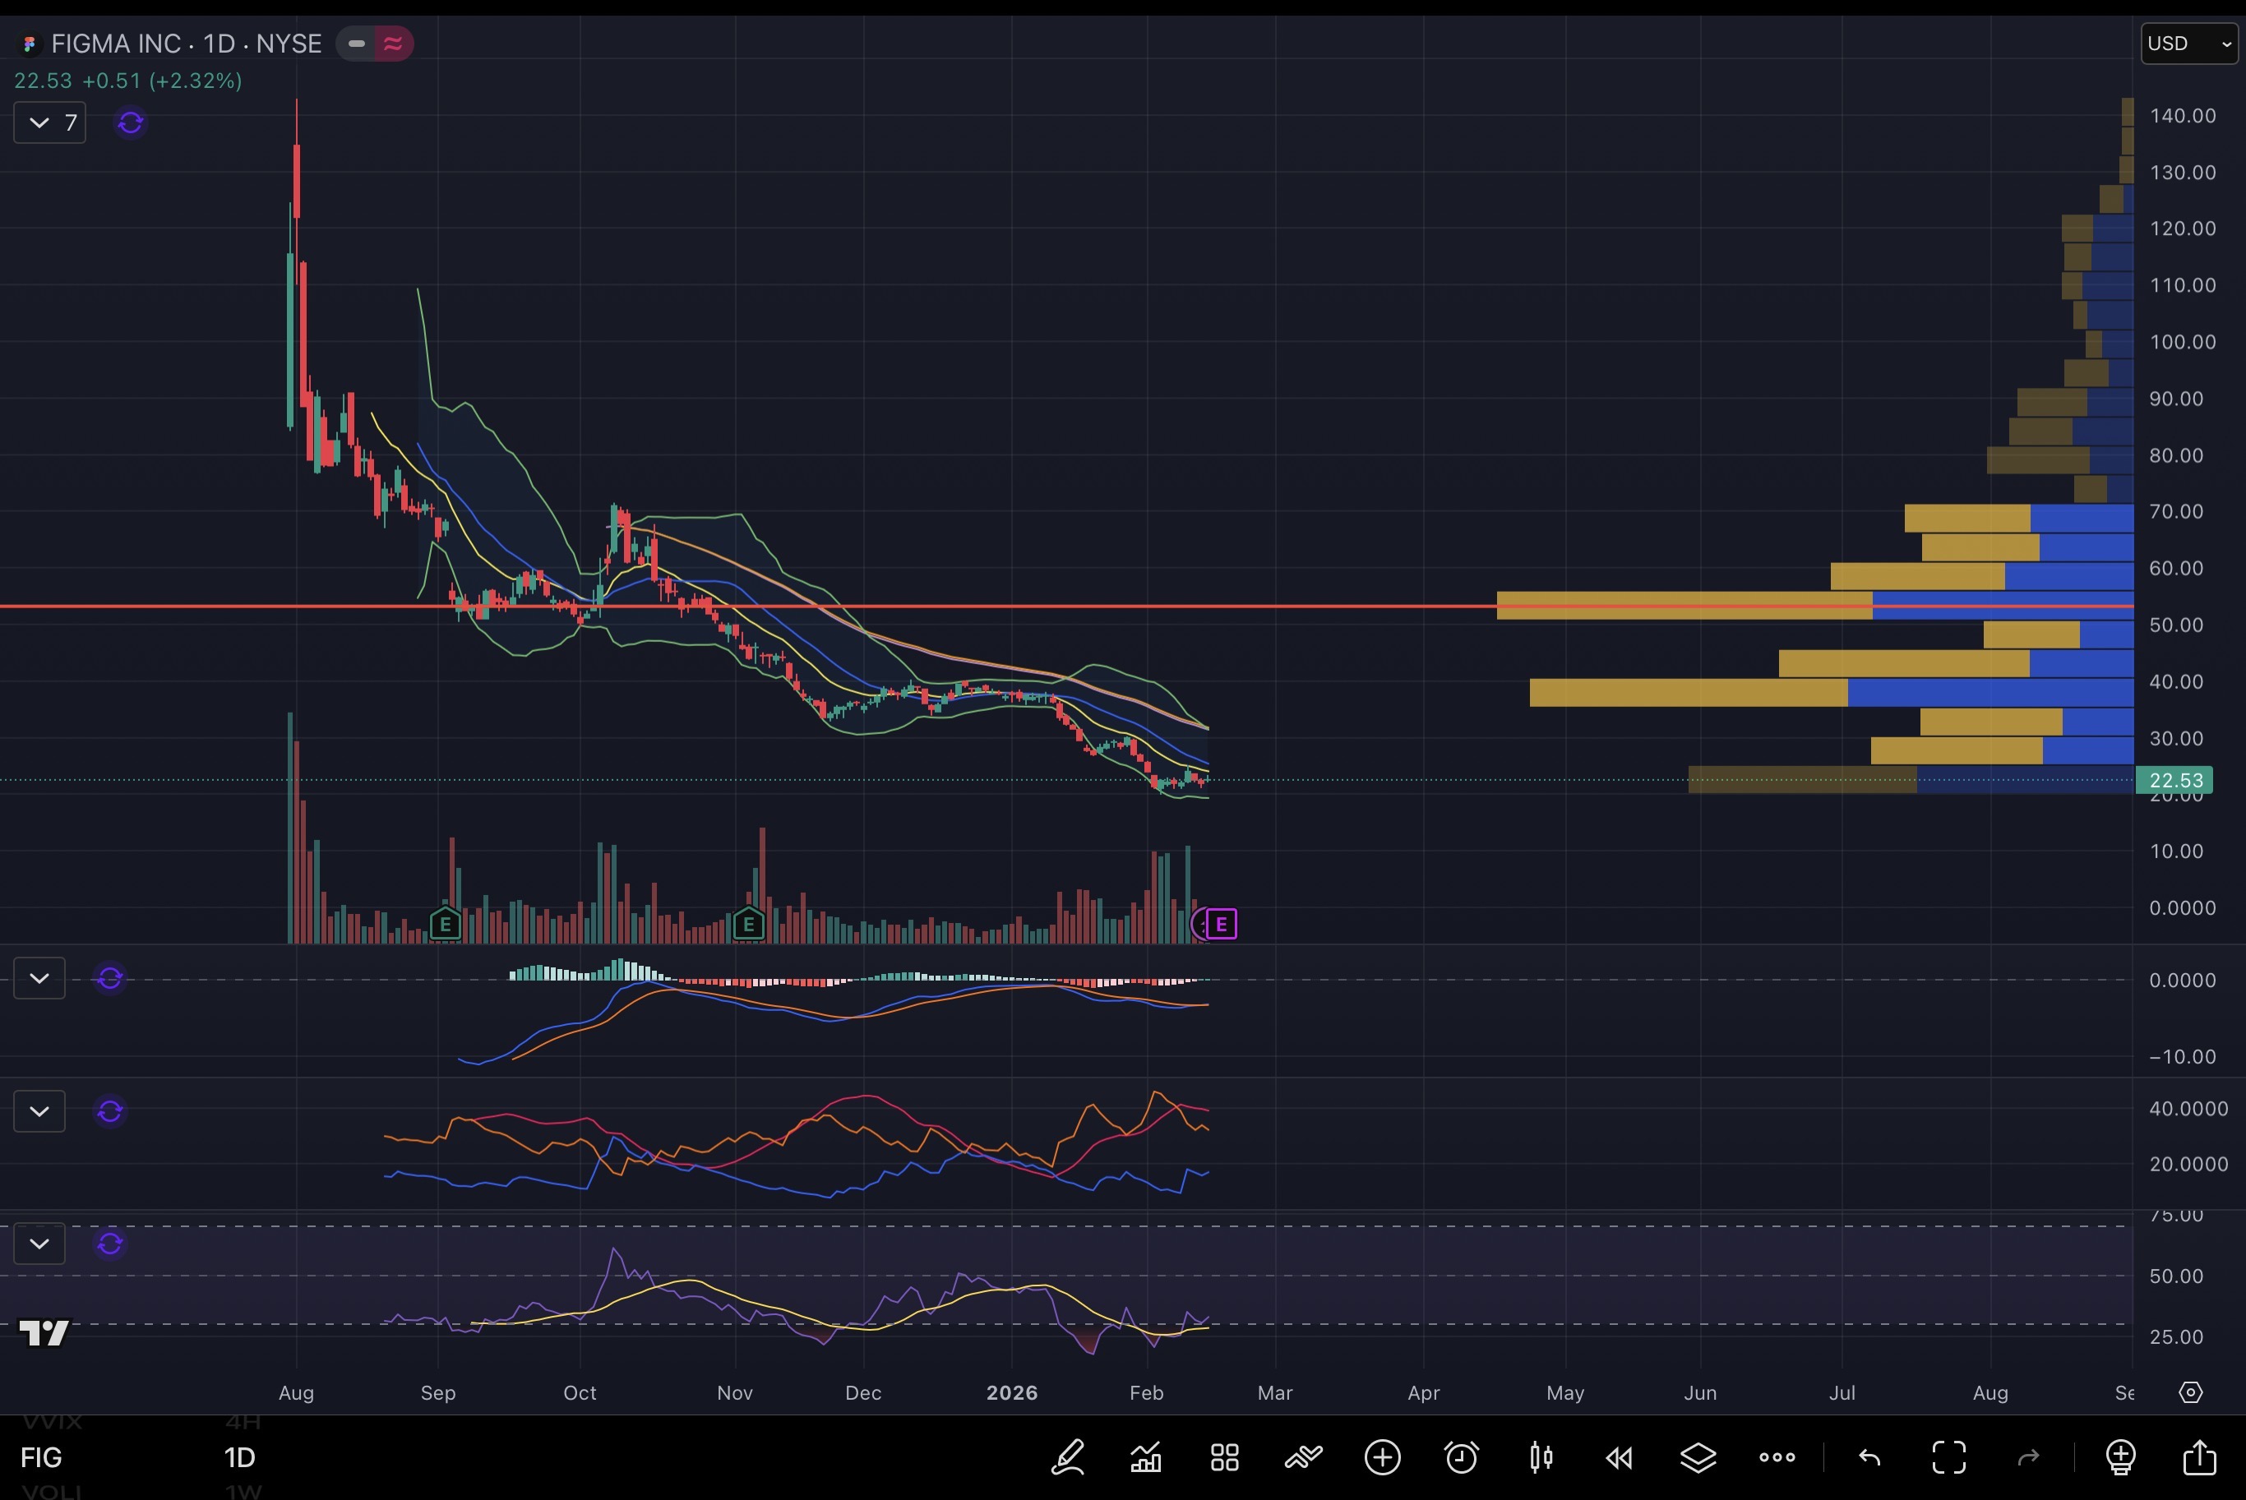This screenshot has width=2246, height=1500.
Task: Expand the 7 indicators legend
Action: pyautogui.click(x=50, y=122)
